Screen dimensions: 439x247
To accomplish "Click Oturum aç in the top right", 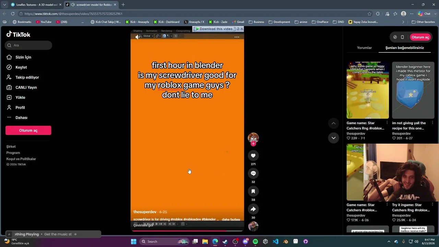I will [x=420, y=37].
